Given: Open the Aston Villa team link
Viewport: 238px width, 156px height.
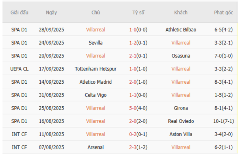Looking at the screenshot, I should click(181, 134).
